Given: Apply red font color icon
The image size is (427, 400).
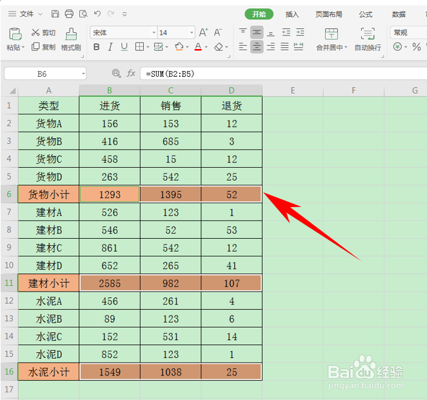Looking at the screenshot, I should coord(198,47).
